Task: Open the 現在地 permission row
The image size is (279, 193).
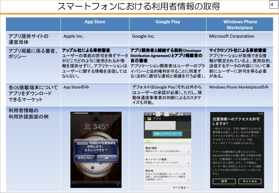Action: click(x=167, y=175)
